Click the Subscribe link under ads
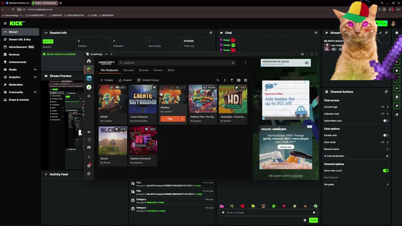This screenshot has height=226, width=402. click(x=297, y=176)
